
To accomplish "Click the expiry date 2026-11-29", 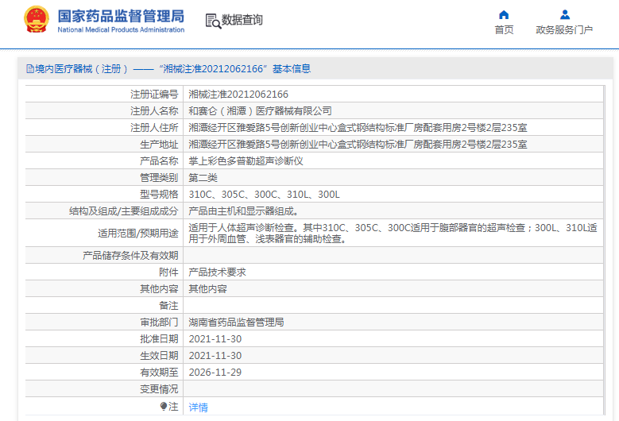I will 215,372.
